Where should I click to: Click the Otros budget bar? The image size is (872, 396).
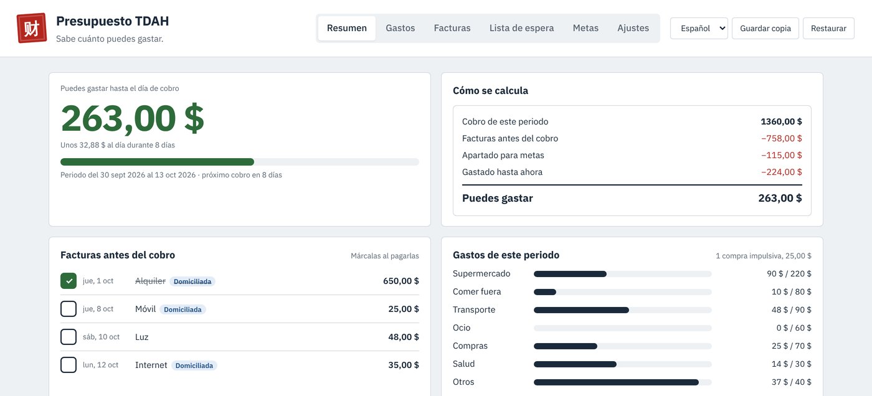(623, 382)
